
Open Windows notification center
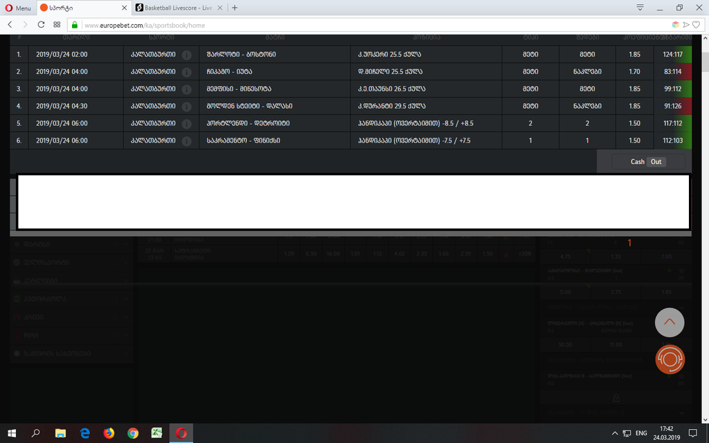point(692,433)
